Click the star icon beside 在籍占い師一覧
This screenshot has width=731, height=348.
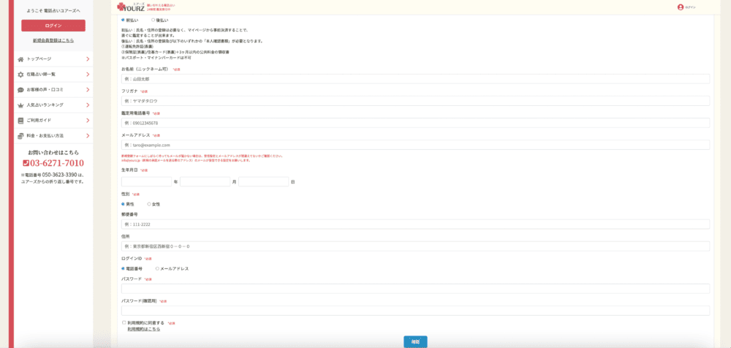[20, 75]
